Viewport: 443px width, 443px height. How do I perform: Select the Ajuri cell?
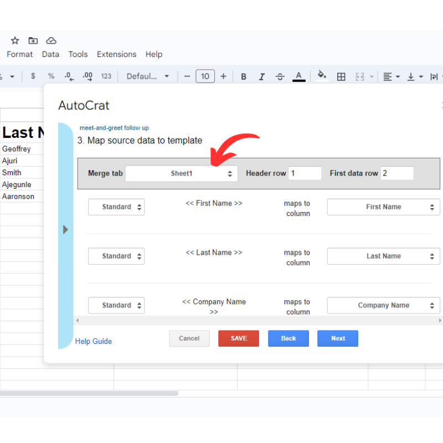(22, 161)
